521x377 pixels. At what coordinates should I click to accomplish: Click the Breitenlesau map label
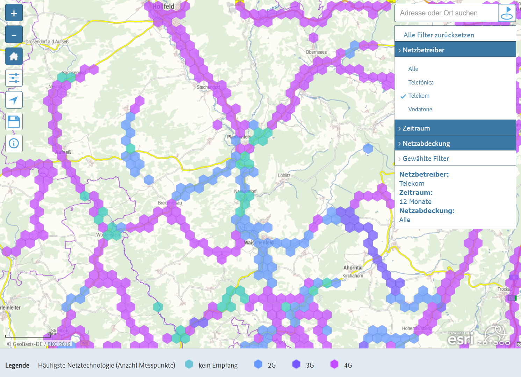point(170,203)
